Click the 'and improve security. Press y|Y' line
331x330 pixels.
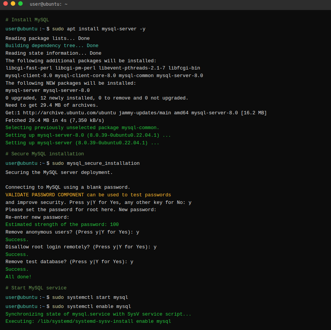[x=98, y=202]
